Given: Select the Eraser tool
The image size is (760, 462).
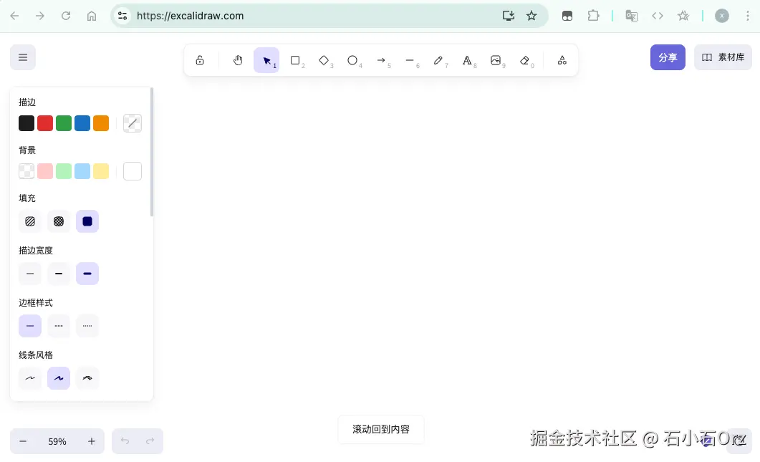Looking at the screenshot, I should [x=524, y=60].
